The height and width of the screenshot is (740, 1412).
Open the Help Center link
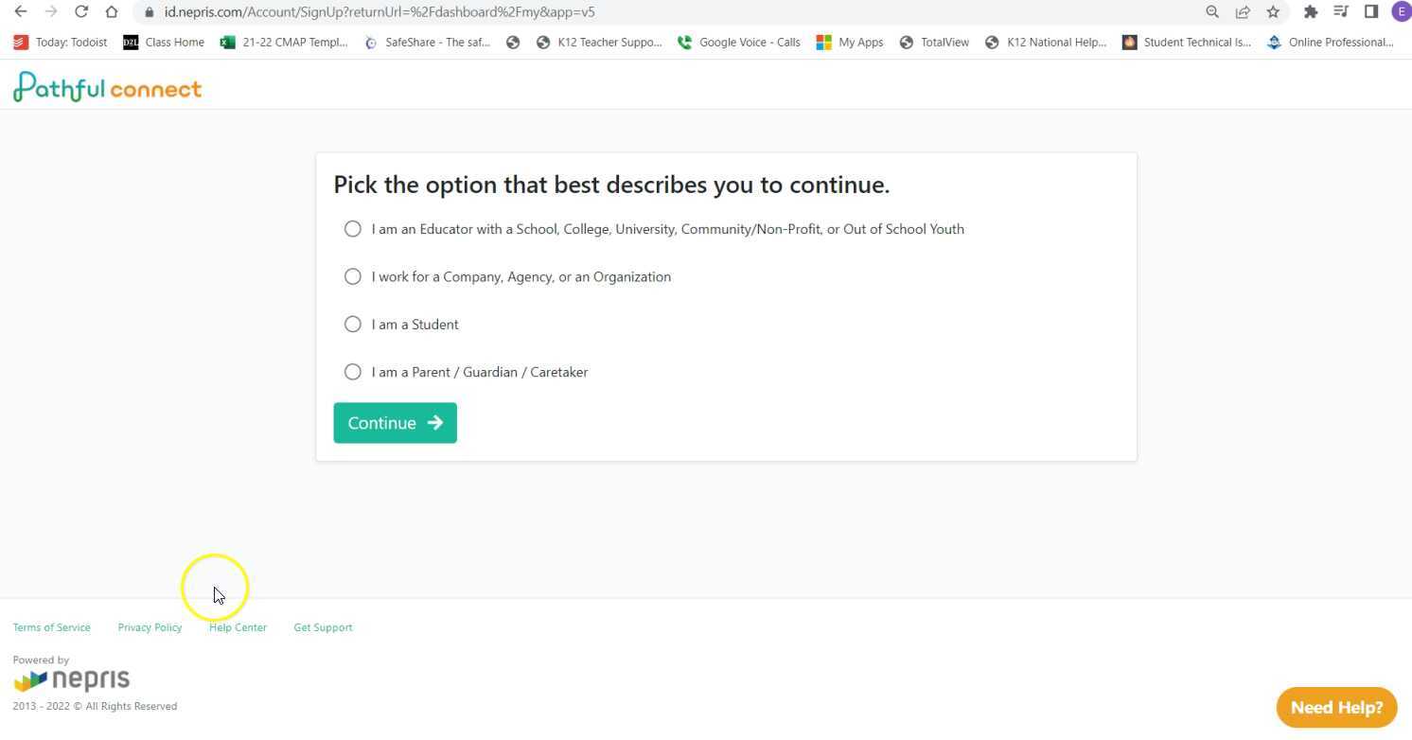[238, 627]
